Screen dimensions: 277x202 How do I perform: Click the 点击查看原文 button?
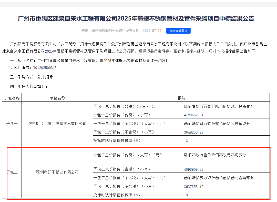coord(178,31)
